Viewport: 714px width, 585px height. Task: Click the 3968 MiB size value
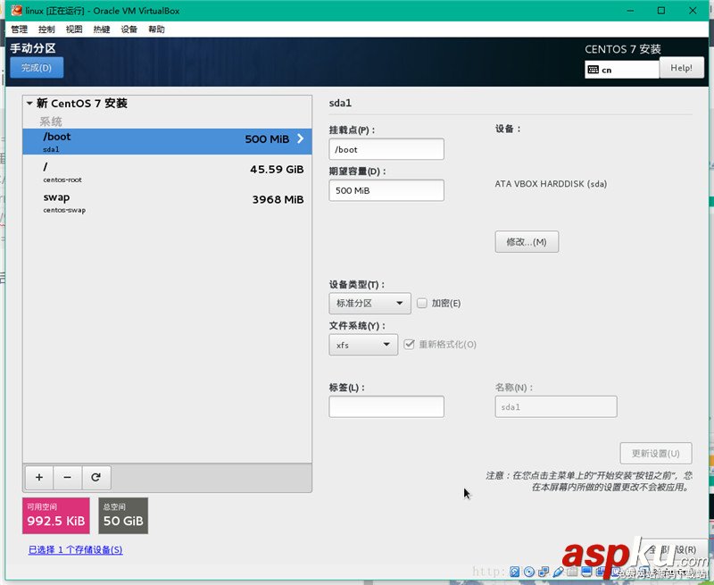tap(278, 199)
